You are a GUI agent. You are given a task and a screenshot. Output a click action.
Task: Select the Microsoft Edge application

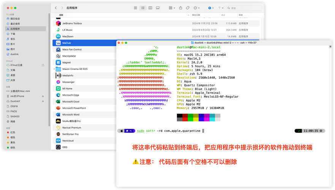(x=70, y=95)
